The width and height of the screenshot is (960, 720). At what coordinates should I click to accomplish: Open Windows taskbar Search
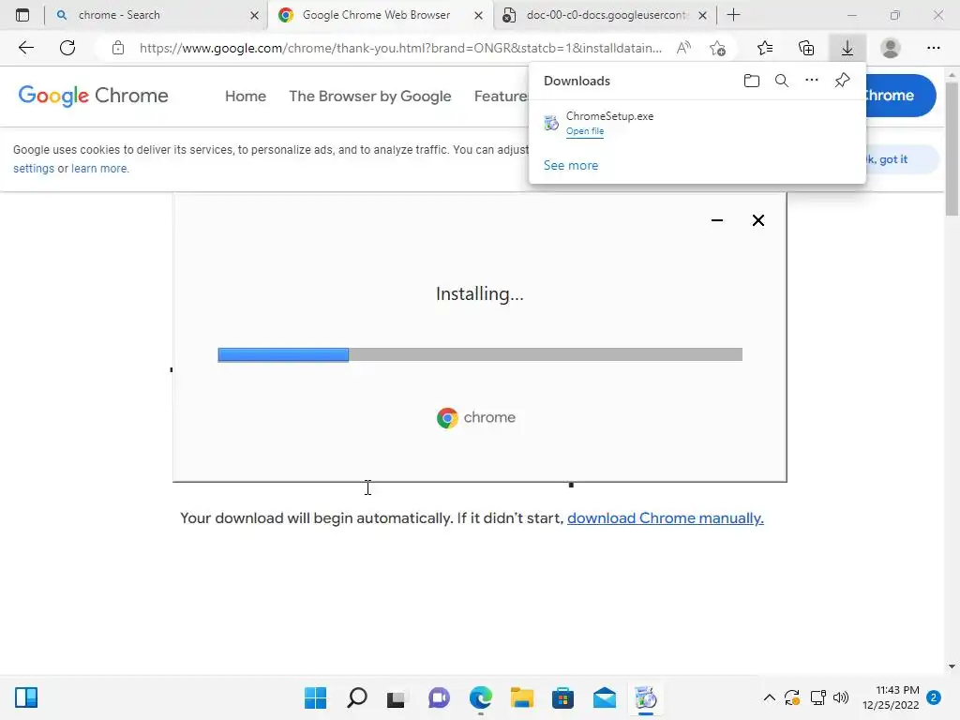[x=357, y=697]
